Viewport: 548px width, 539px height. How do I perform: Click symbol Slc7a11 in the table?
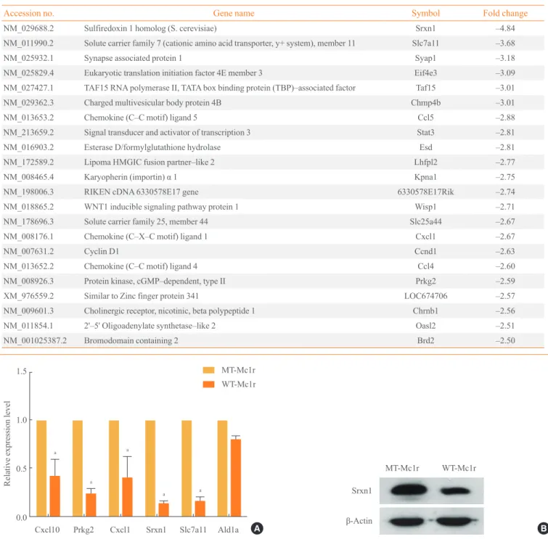(x=425, y=44)
